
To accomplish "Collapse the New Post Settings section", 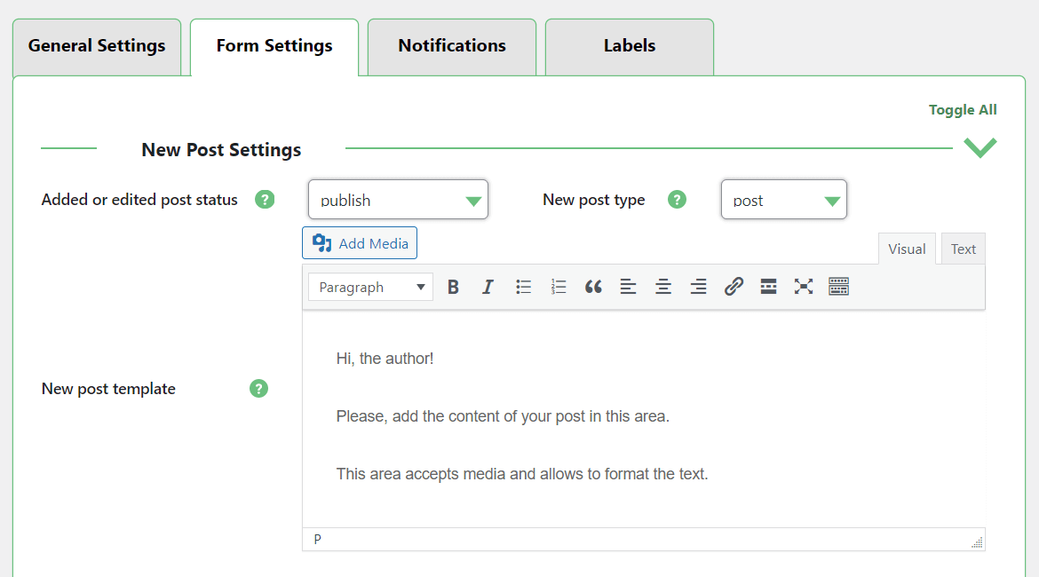I will [x=980, y=148].
